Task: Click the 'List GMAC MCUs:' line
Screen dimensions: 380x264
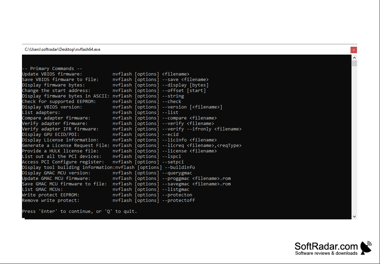Action: (106, 190)
